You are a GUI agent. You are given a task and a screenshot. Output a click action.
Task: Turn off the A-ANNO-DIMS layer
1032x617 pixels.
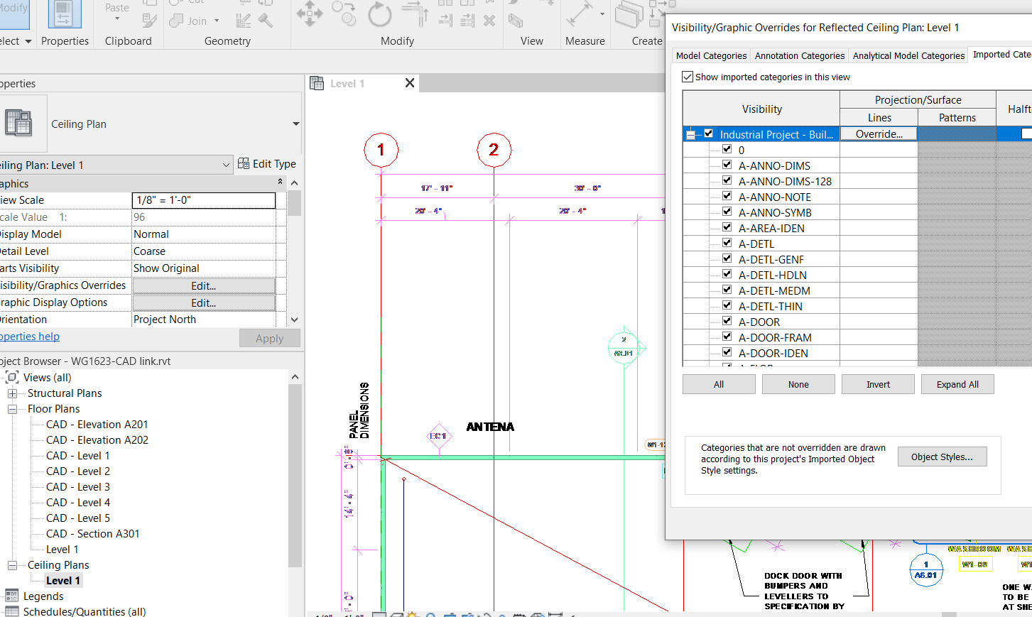coord(727,164)
